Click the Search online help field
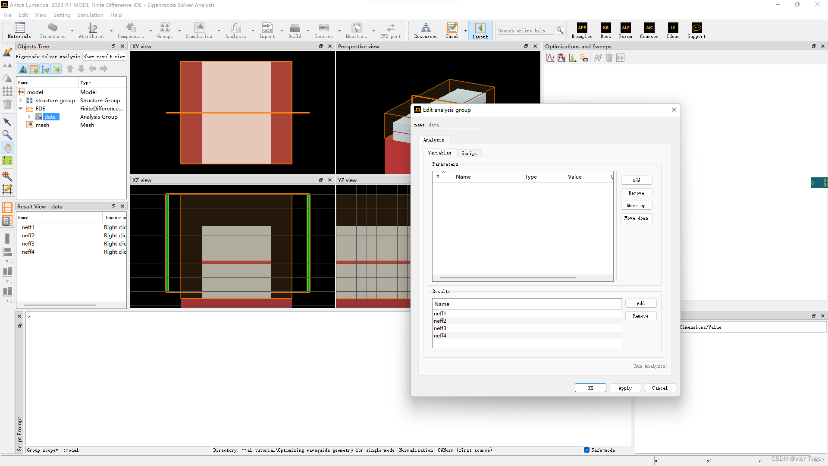828x466 pixels. pos(525,31)
